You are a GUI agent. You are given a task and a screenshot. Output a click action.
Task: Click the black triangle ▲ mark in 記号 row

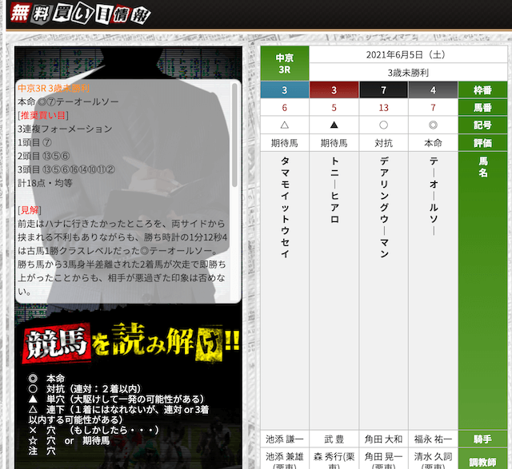pyautogui.click(x=334, y=125)
